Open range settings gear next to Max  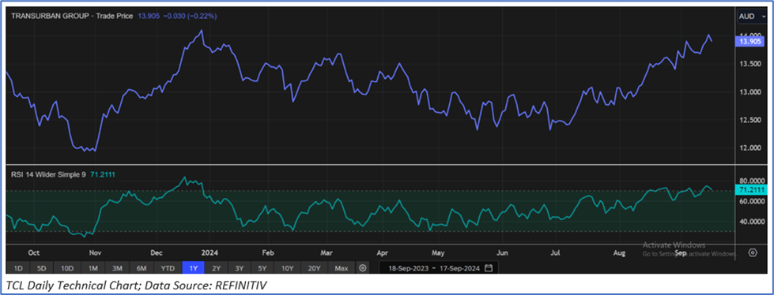coord(363,268)
